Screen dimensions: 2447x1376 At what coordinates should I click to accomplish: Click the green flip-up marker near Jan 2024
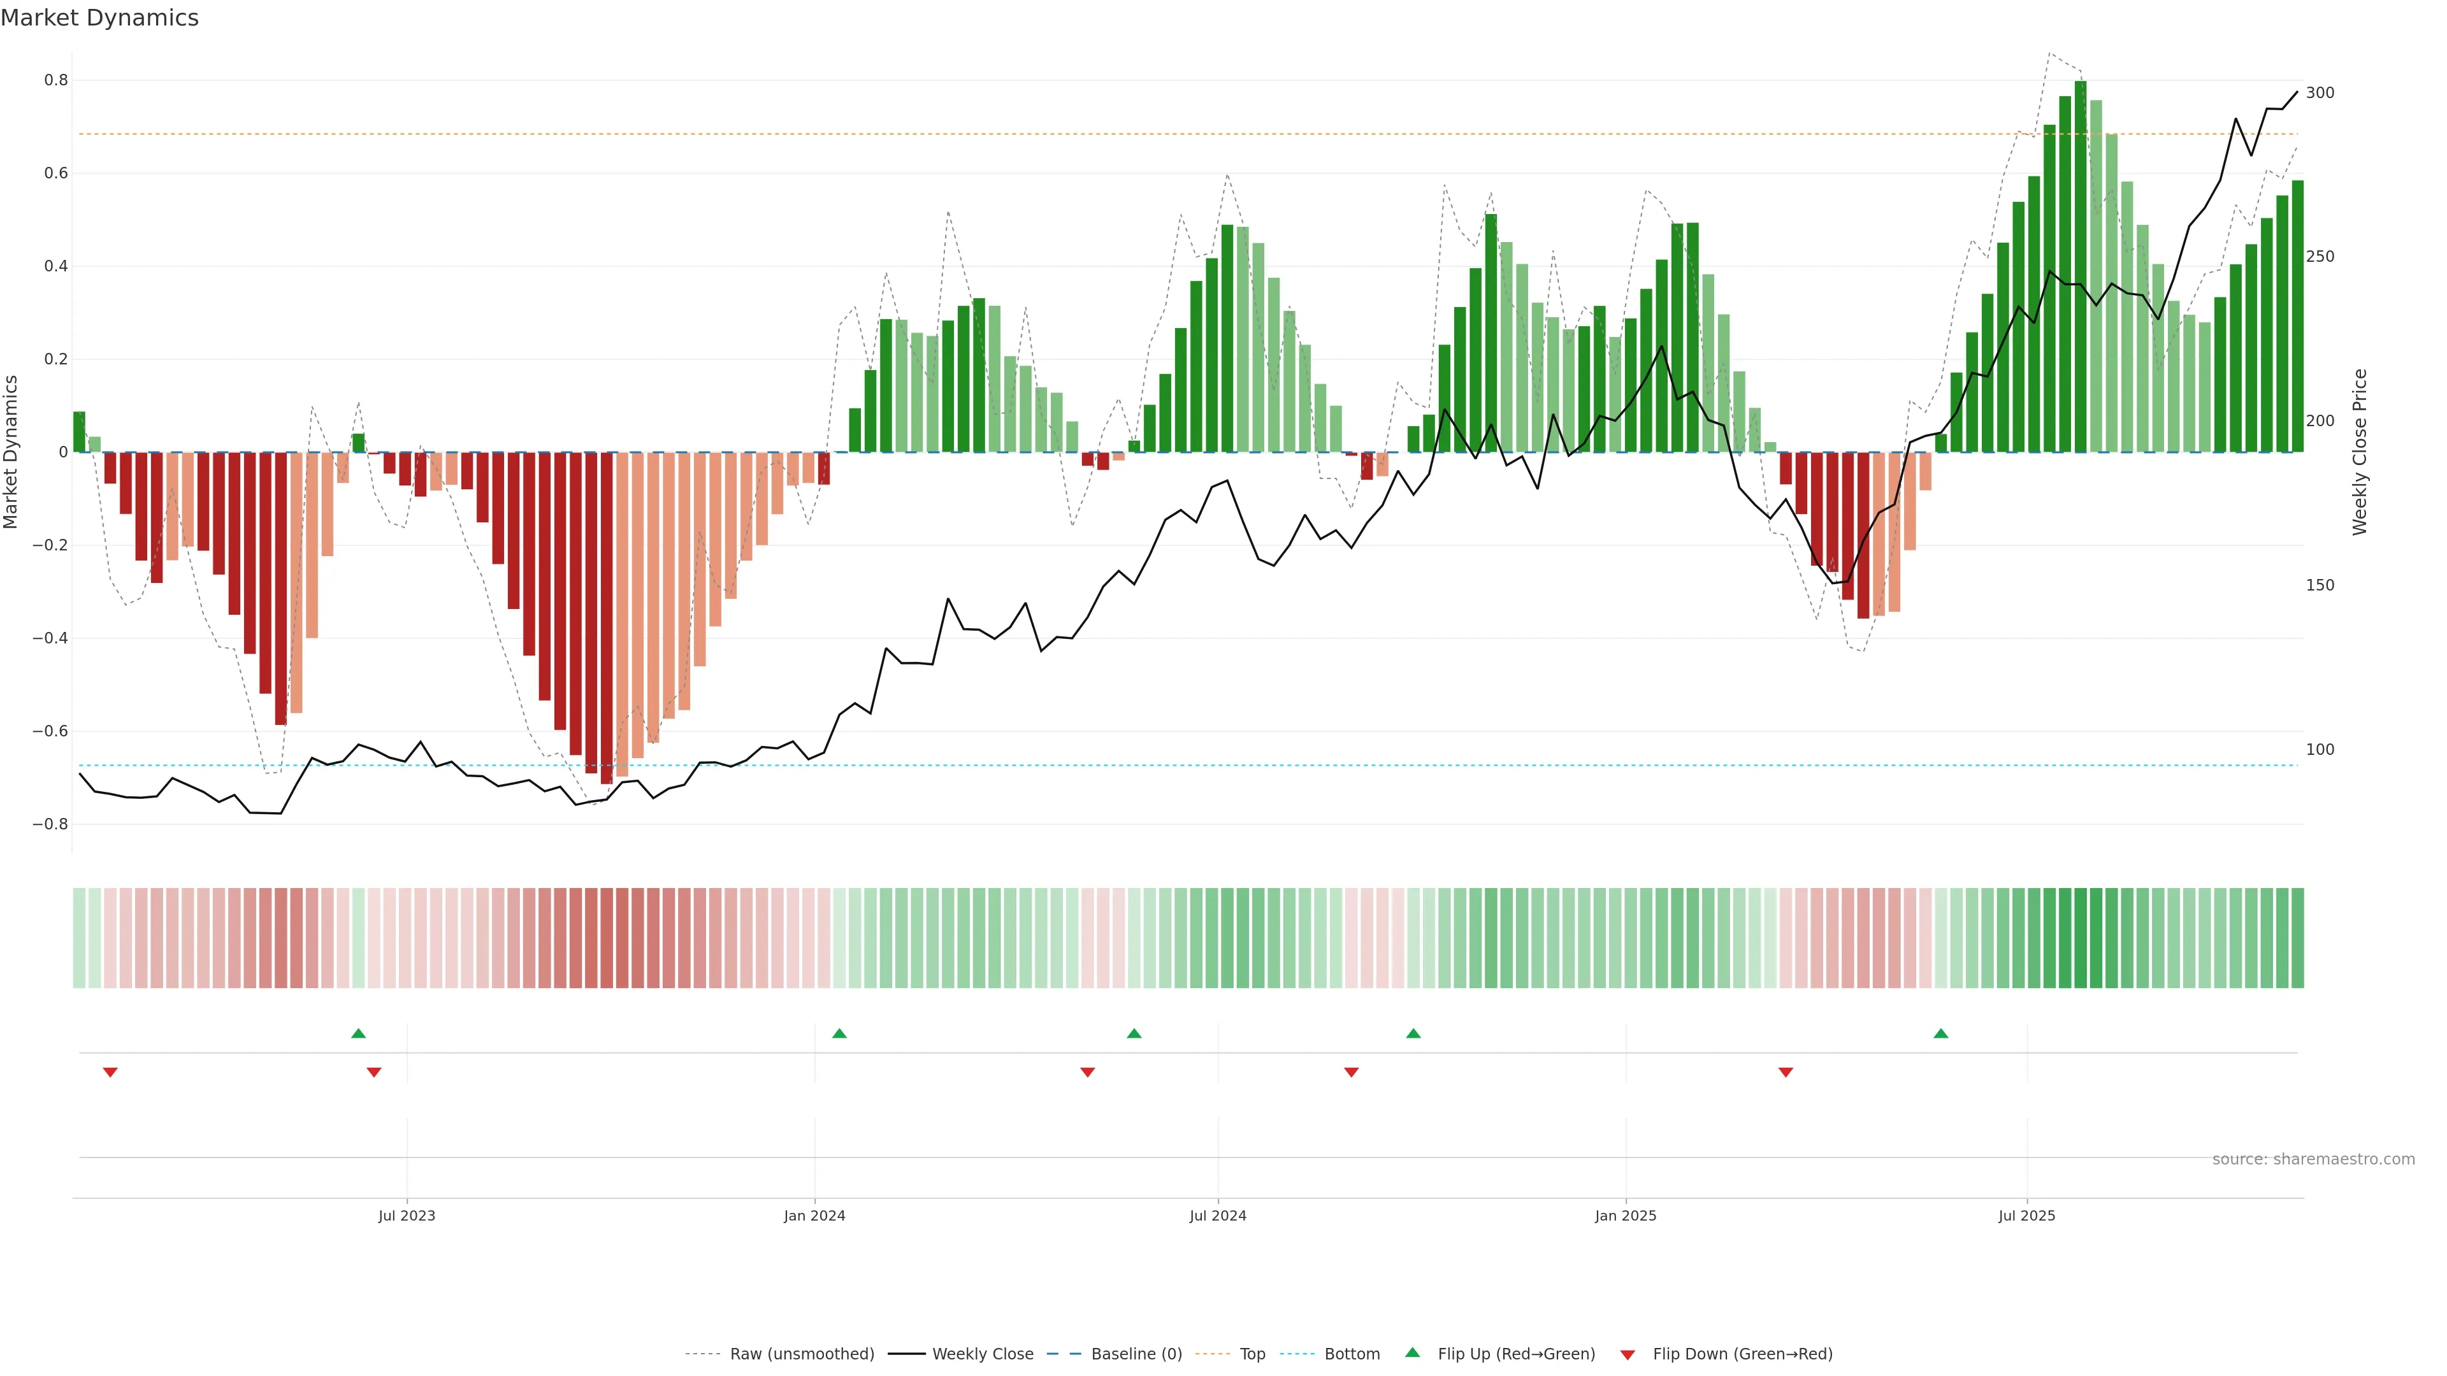839,1033
